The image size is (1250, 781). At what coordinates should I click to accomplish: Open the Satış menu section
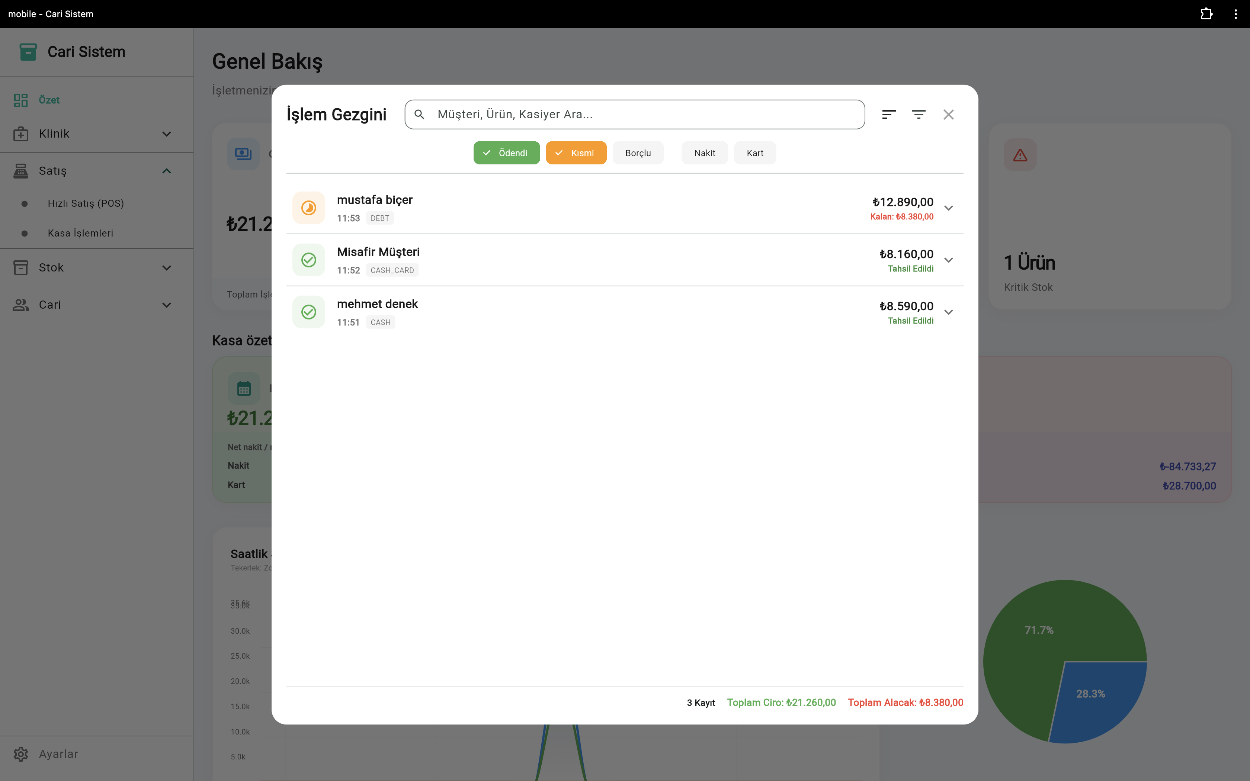[x=97, y=171]
